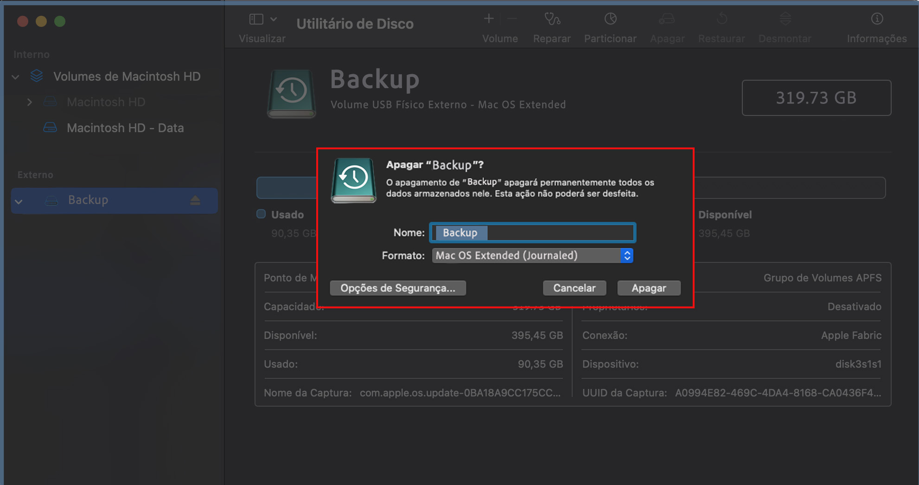Toggle the Usado checkbox
Image resolution: width=919 pixels, height=485 pixels.
coord(261,214)
